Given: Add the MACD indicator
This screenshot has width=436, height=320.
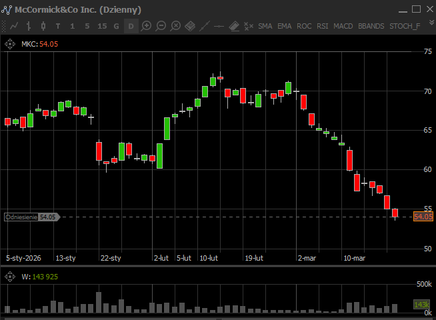Looking at the screenshot, I should [x=343, y=26].
